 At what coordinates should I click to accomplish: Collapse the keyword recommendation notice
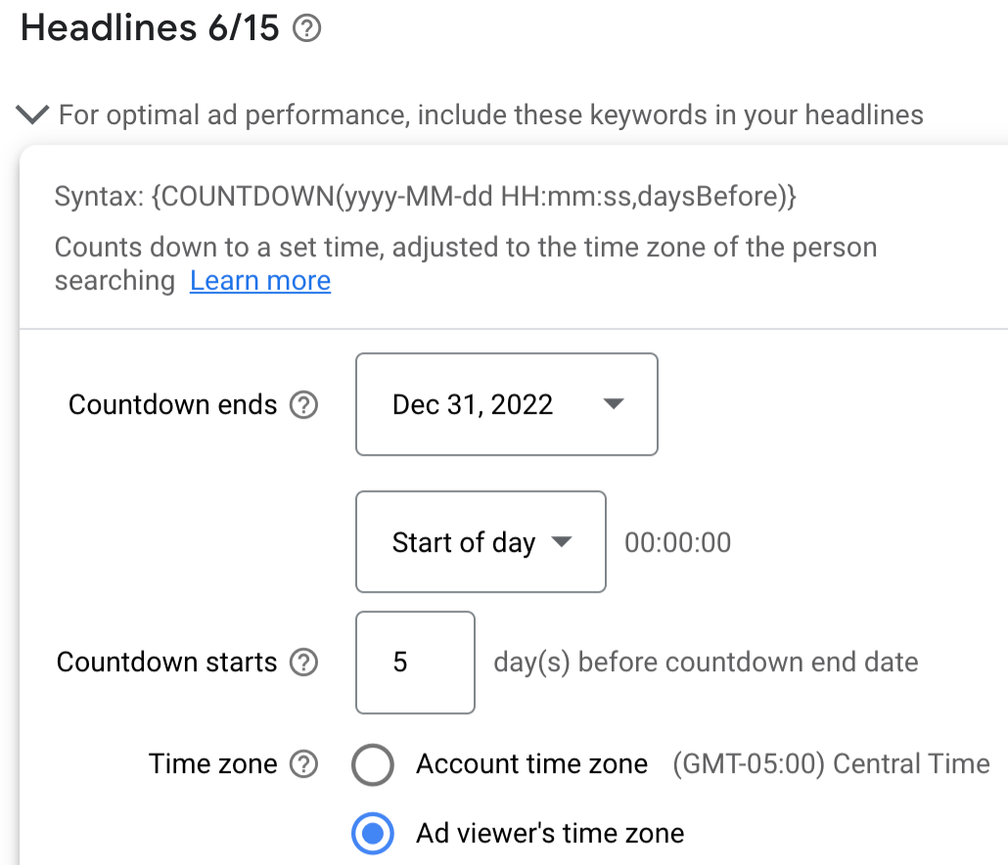click(32, 114)
